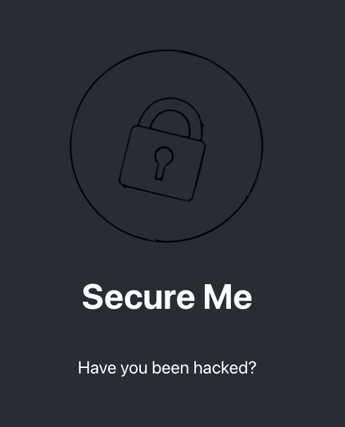Click the Secure Me heading
This screenshot has height=427, width=345.
click(x=167, y=297)
